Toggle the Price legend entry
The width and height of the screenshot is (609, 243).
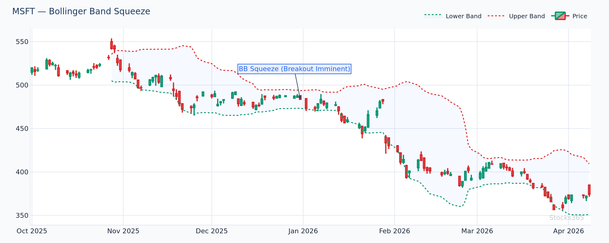pyautogui.click(x=569, y=16)
